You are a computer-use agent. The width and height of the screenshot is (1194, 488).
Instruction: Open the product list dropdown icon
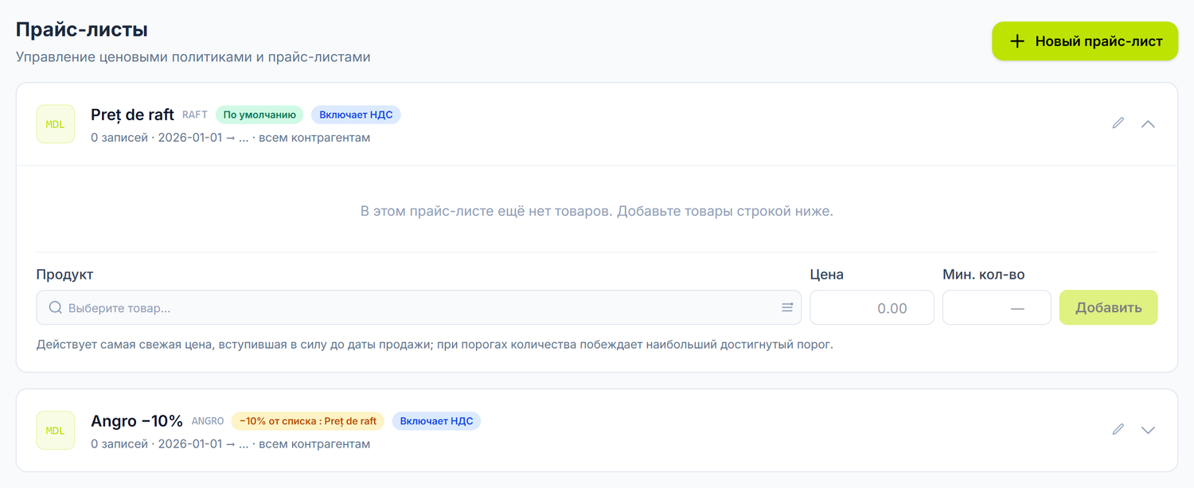coord(787,307)
